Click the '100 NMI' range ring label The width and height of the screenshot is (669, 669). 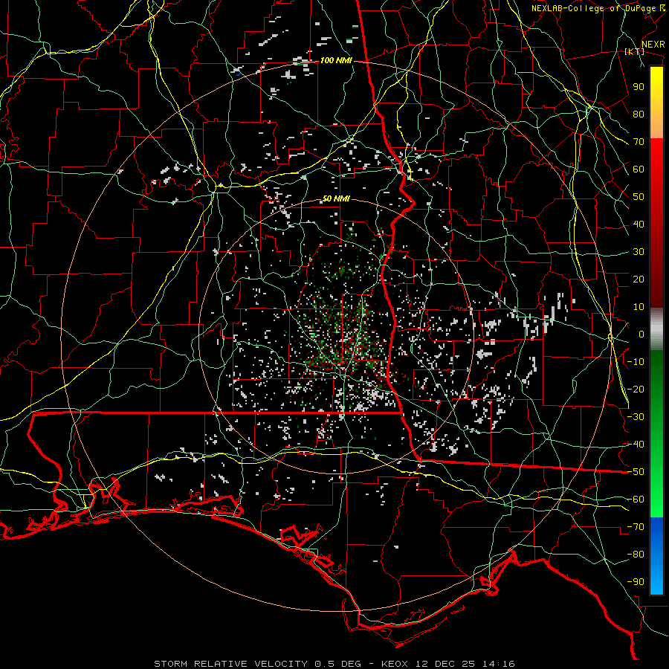point(336,61)
